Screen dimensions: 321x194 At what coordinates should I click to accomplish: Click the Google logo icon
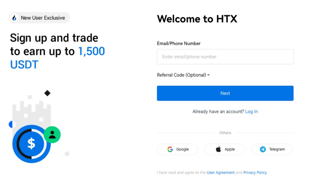(x=170, y=149)
